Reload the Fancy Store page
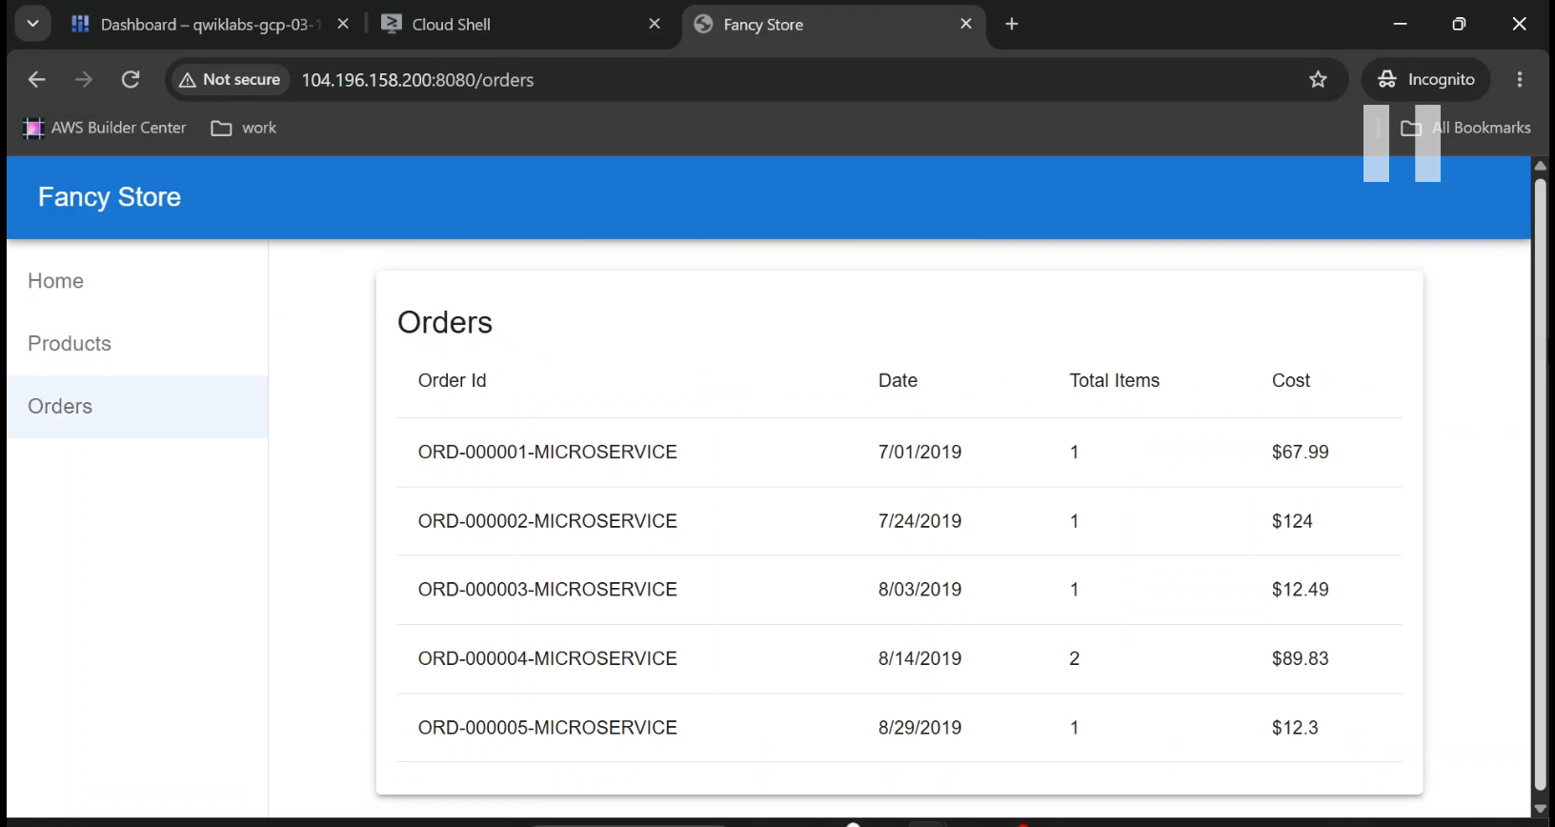 tap(131, 80)
